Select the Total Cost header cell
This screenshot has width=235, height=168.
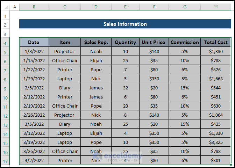click(216, 43)
